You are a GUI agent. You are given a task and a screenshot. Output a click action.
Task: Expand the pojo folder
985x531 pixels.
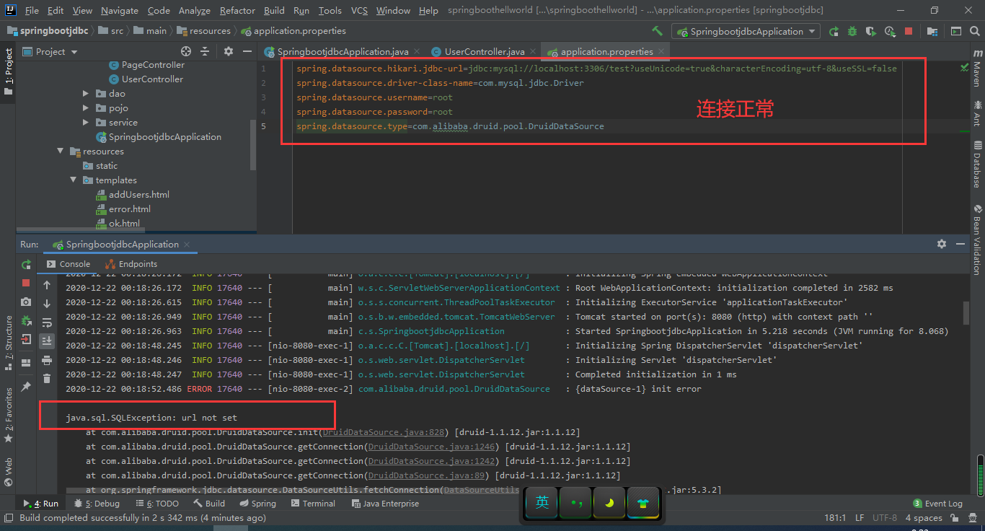tap(86, 107)
